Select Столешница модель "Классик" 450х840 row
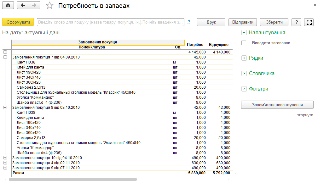This screenshot has height=183, width=318. (x=122, y=92)
